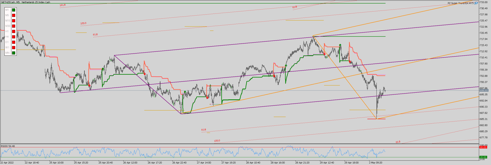Click the '25 Apr 10:00' time axis label
491x165 pixels.
click(57, 162)
